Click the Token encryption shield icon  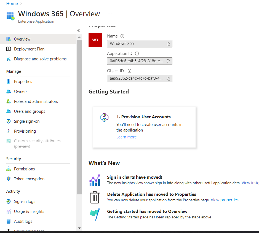pyautogui.click(x=9, y=179)
